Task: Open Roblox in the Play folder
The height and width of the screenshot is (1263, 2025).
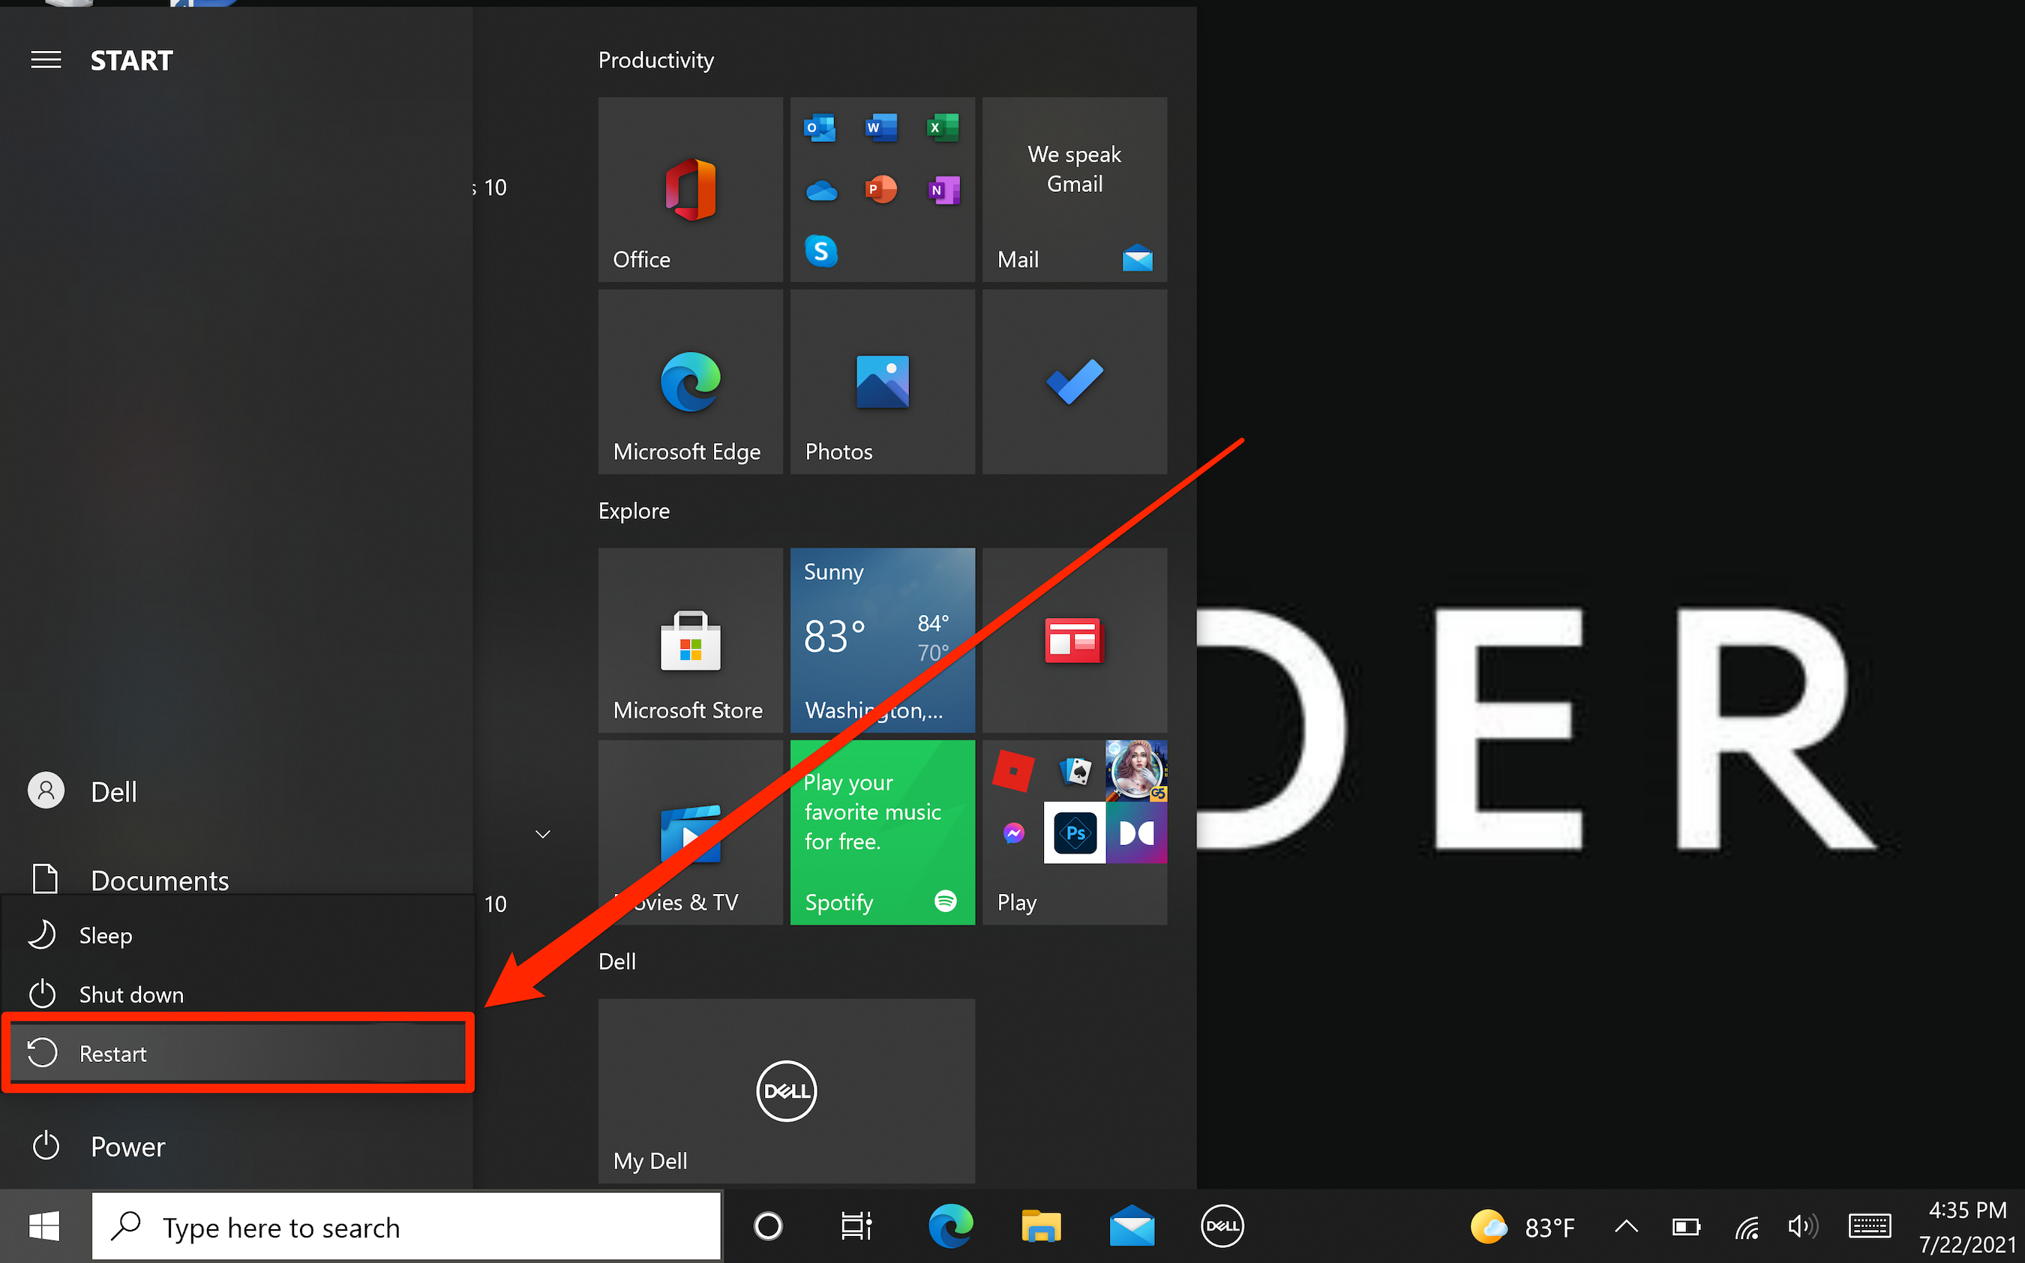Action: [x=1013, y=770]
